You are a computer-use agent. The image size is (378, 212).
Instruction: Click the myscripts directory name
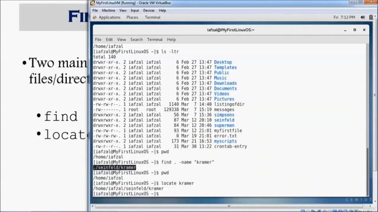pos(226,141)
